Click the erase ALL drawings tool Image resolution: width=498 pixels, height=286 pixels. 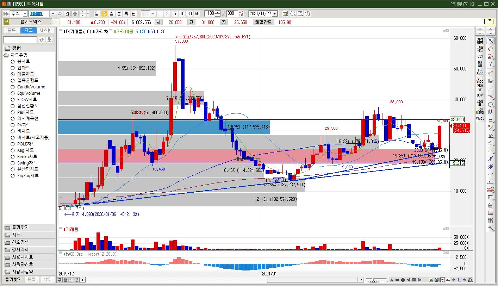491,56
